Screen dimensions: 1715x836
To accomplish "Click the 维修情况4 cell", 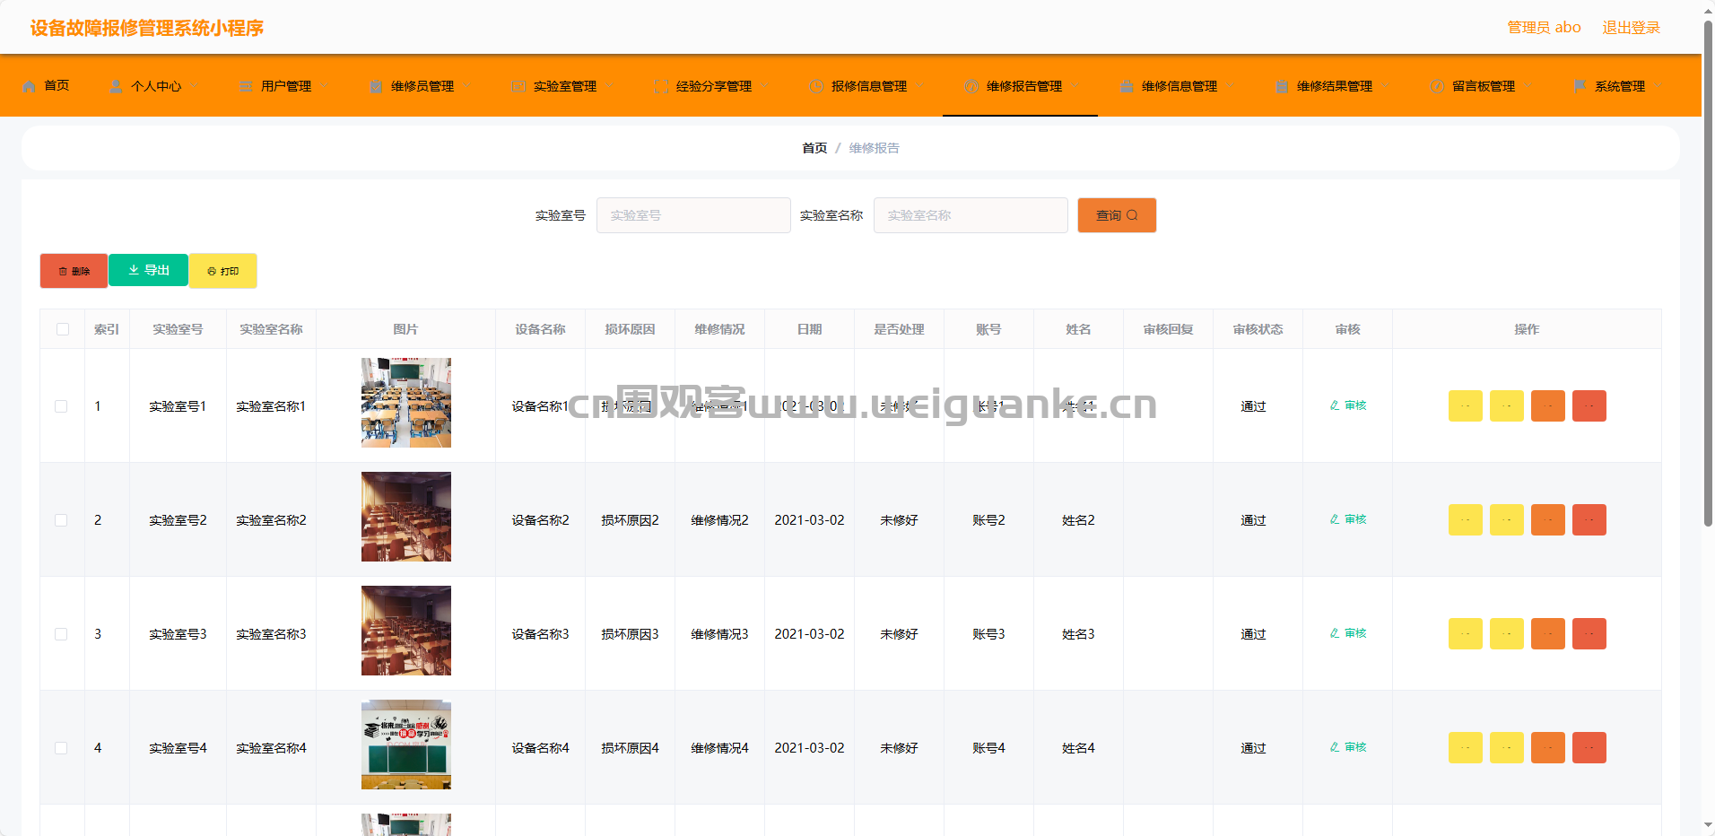I will pyautogui.click(x=719, y=748).
